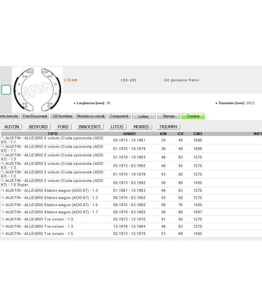Click magnifier icon for Allegro 1.1 33 KW row
Screen dimensions: 262x307
(3, 138)
